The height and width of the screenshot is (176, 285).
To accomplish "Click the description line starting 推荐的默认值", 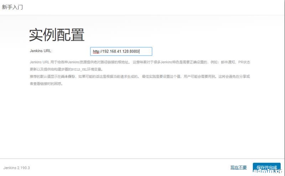I will tap(140, 77).
